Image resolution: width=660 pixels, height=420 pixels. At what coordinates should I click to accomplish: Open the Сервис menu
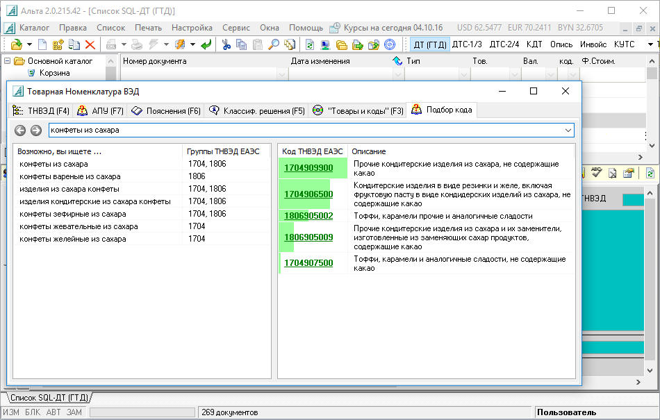tap(236, 28)
